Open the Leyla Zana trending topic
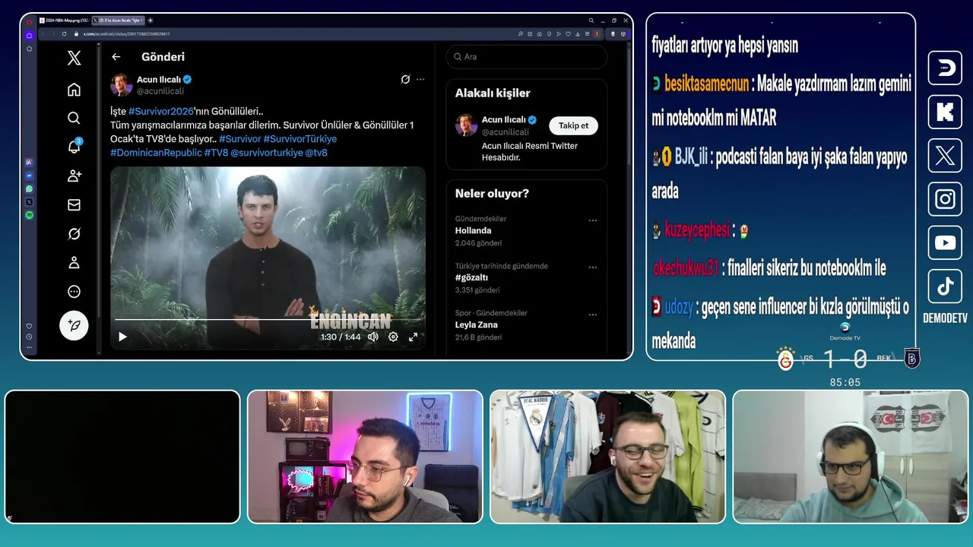973x547 pixels. click(x=477, y=325)
